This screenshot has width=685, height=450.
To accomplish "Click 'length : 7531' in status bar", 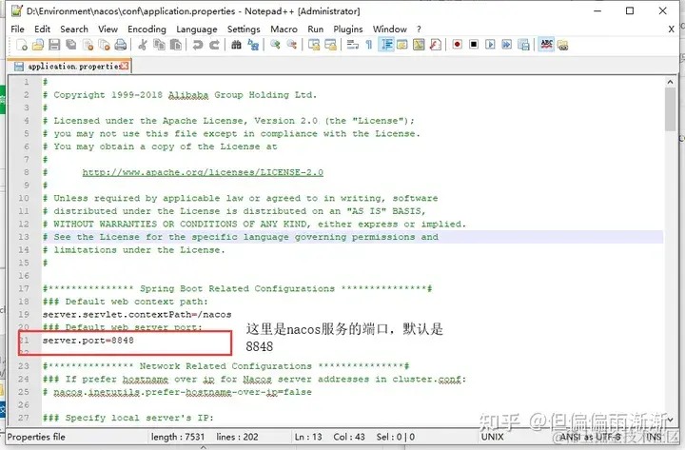I will (178, 437).
